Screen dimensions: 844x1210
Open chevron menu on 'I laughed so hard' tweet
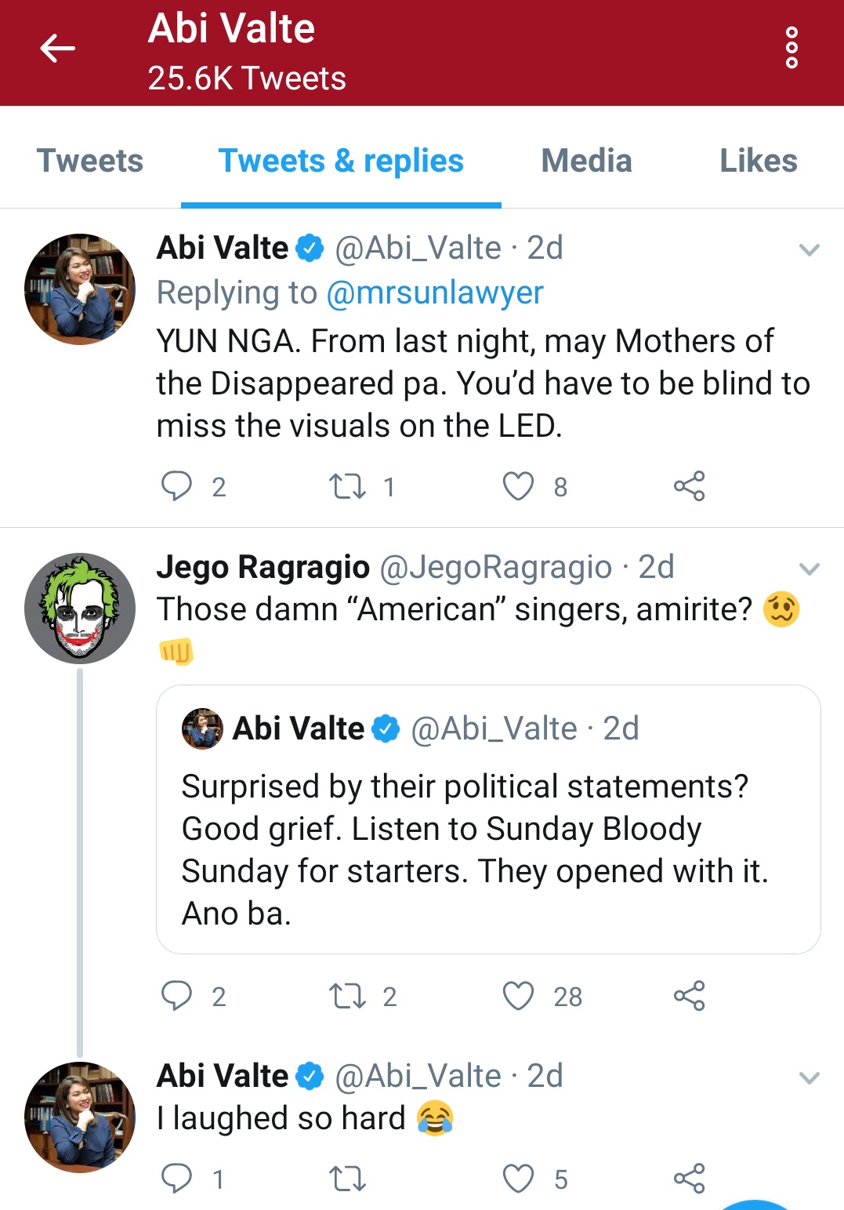(809, 1078)
